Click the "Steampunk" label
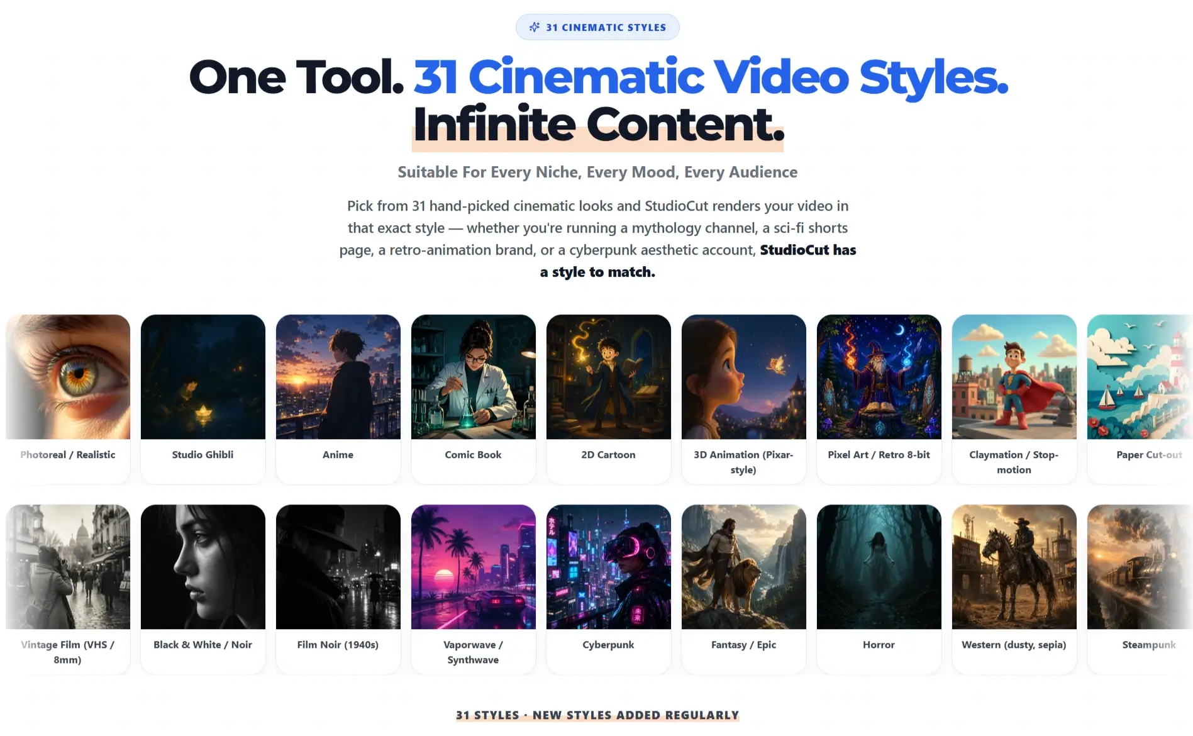This screenshot has height=736, width=1193. pos(1149,645)
